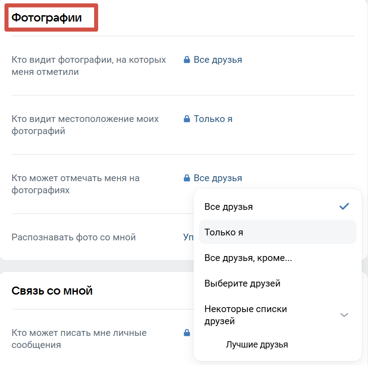
Task: Open "Все друзья" value for who can tag me
Action: coord(218,178)
